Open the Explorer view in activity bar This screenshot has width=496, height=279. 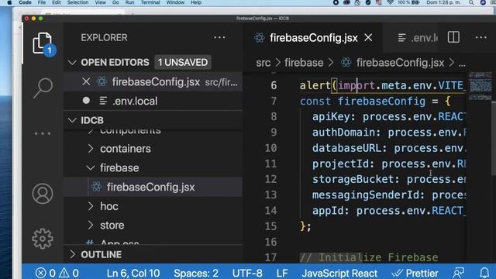tap(43, 43)
